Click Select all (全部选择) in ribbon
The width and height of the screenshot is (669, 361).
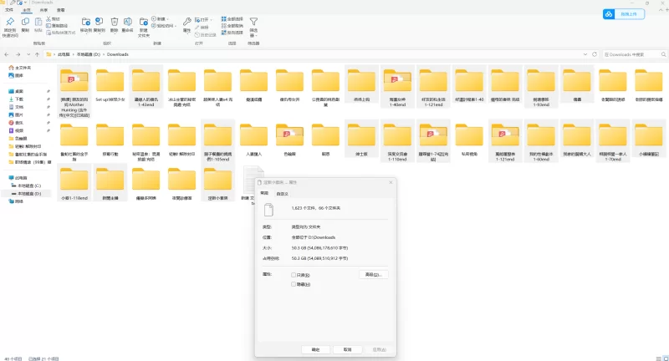[232, 18]
